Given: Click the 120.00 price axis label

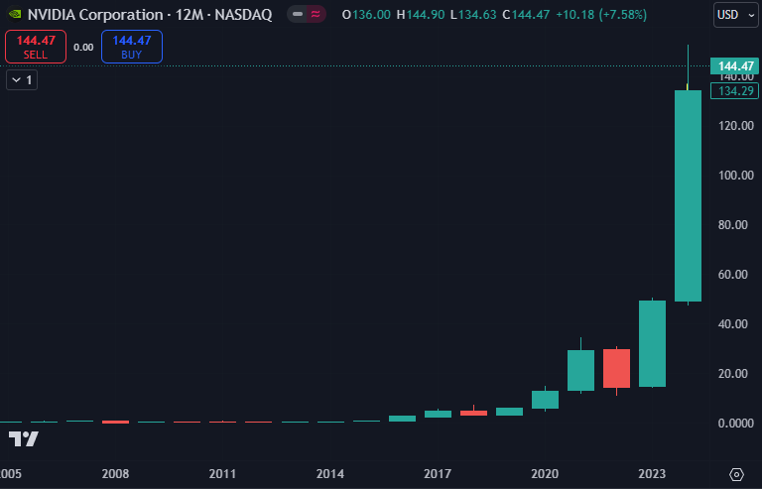Looking at the screenshot, I should pos(736,126).
